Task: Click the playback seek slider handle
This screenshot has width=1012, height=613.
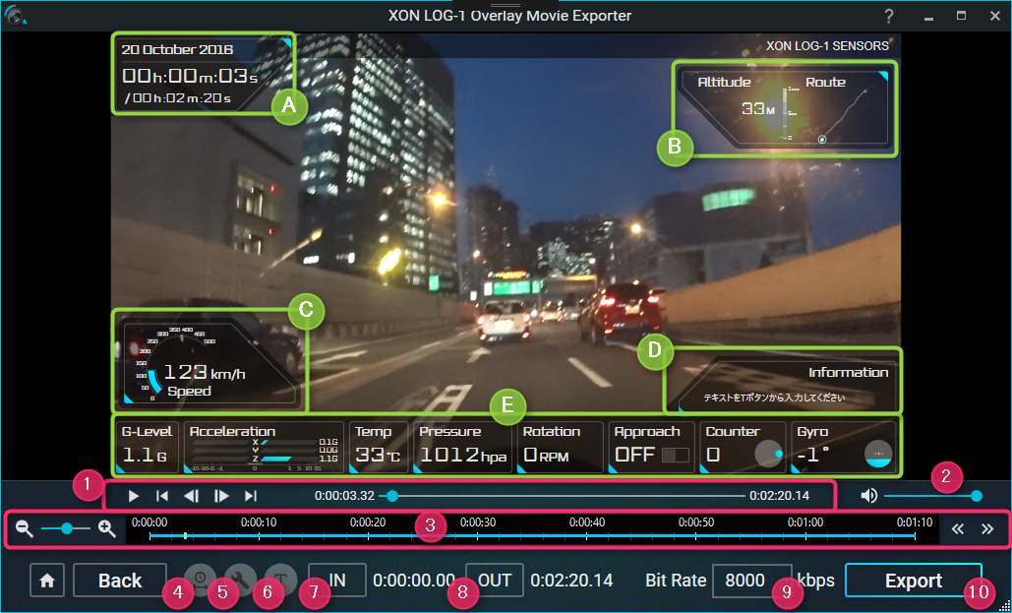Action: pos(391,496)
